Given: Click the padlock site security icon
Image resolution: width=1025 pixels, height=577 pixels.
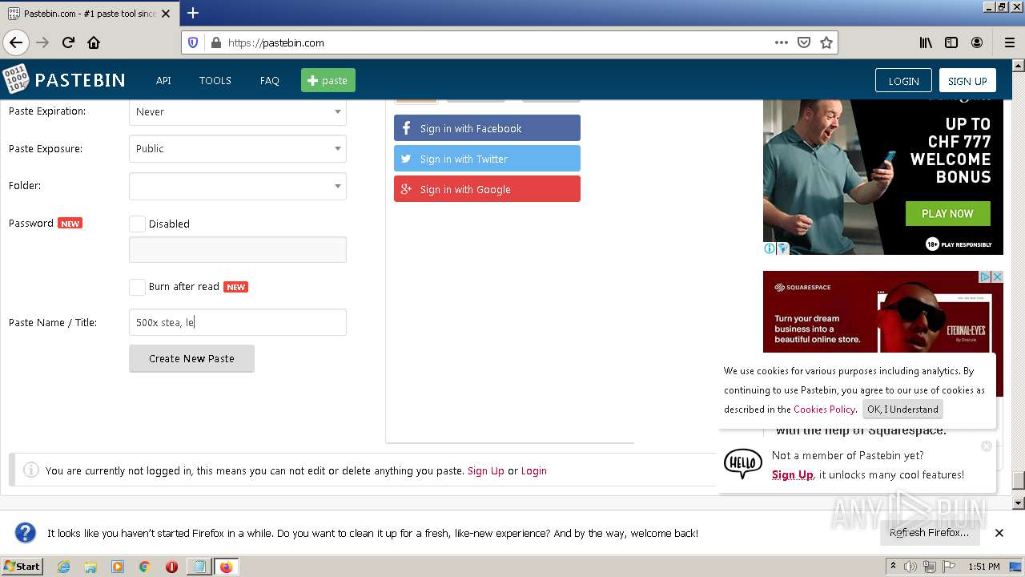Looking at the screenshot, I should [215, 42].
